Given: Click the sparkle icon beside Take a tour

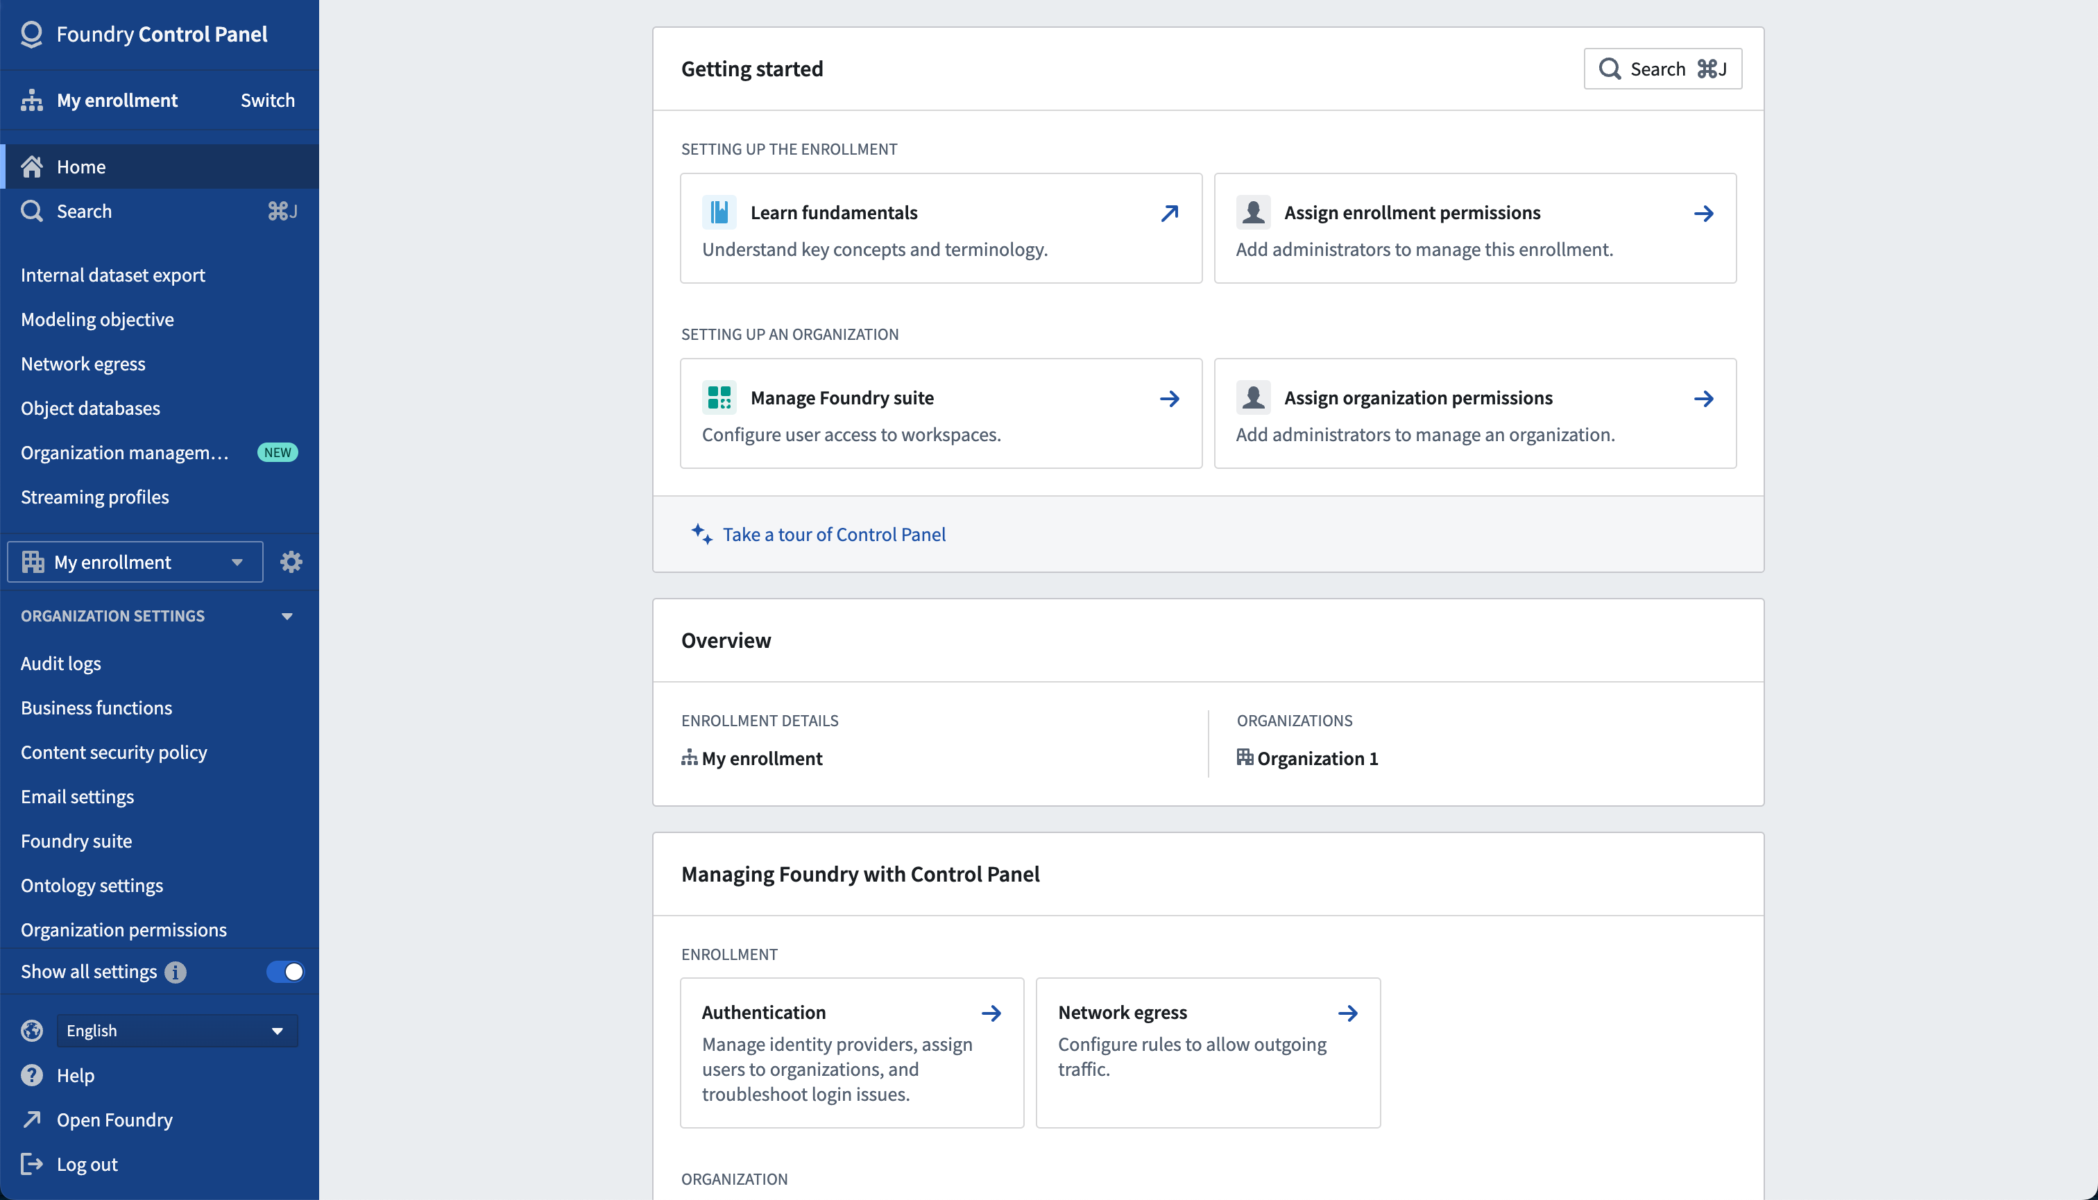Looking at the screenshot, I should click(701, 533).
